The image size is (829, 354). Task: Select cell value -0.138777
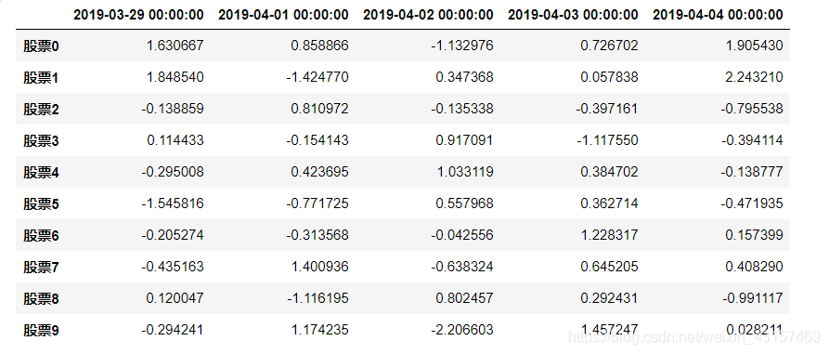(x=752, y=172)
